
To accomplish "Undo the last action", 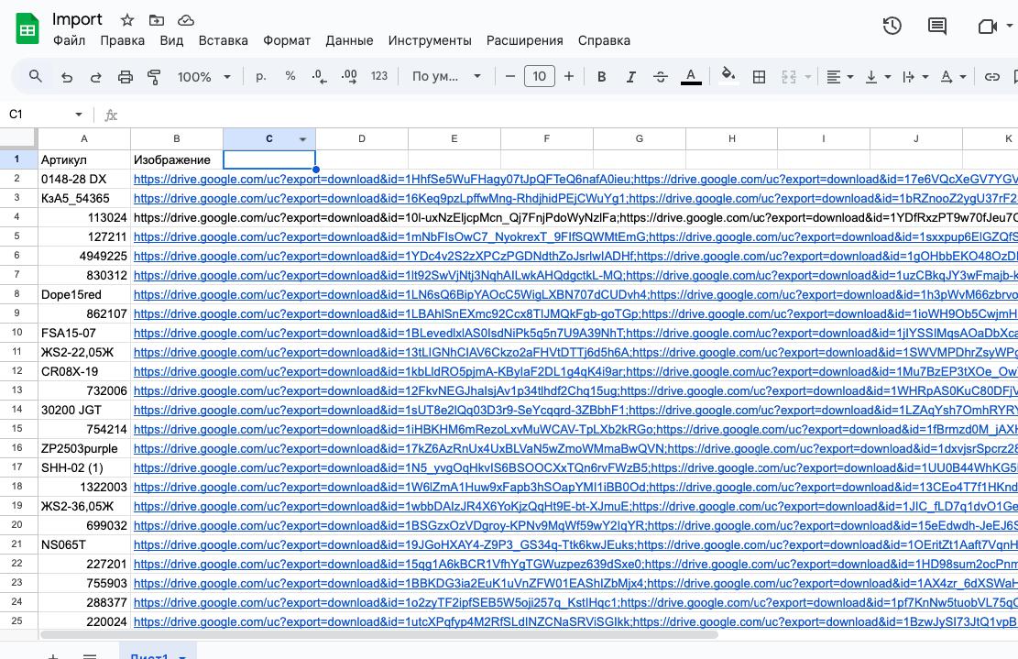I will (x=67, y=77).
